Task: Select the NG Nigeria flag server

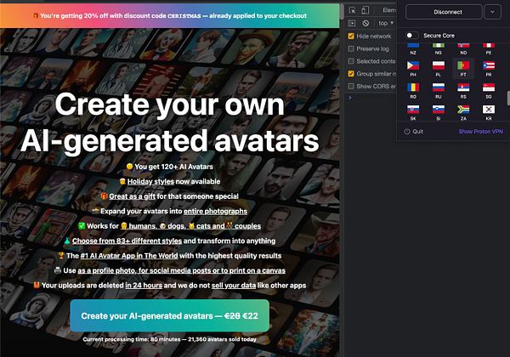Action: point(438,48)
